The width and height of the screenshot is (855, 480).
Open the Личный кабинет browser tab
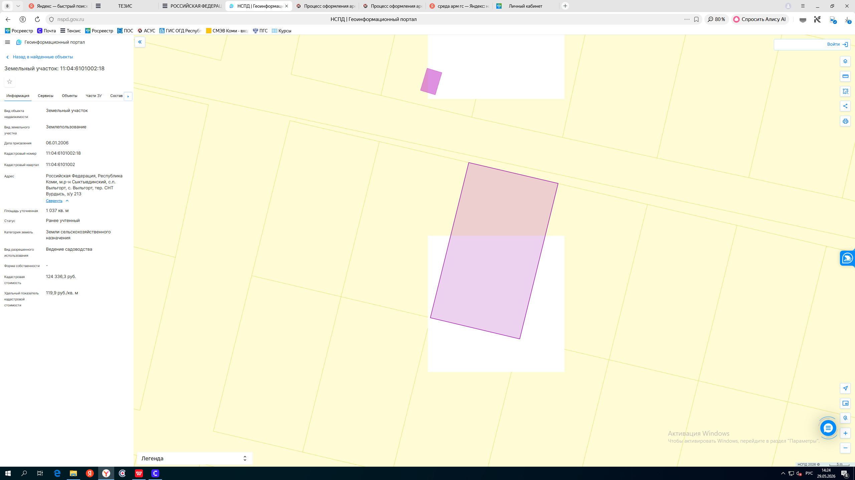click(x=525, y=6)
